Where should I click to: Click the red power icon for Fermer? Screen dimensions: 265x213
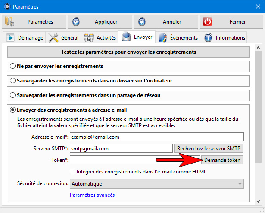click(208, 21)
